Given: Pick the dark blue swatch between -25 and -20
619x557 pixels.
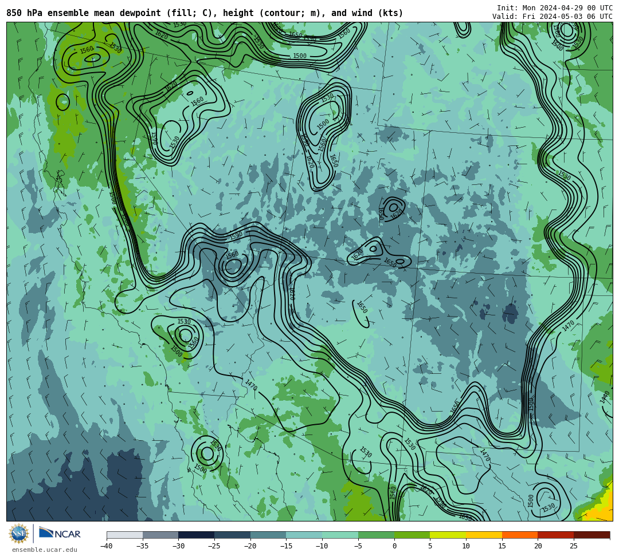Looking at the screenshot, I should (x=233, y=535).
